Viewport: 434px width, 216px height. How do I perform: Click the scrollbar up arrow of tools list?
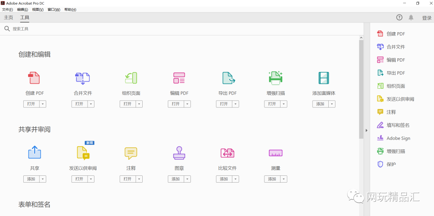coord(361,37)
